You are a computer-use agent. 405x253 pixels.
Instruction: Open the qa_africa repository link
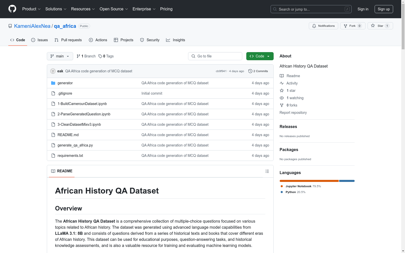click(65, 26)
